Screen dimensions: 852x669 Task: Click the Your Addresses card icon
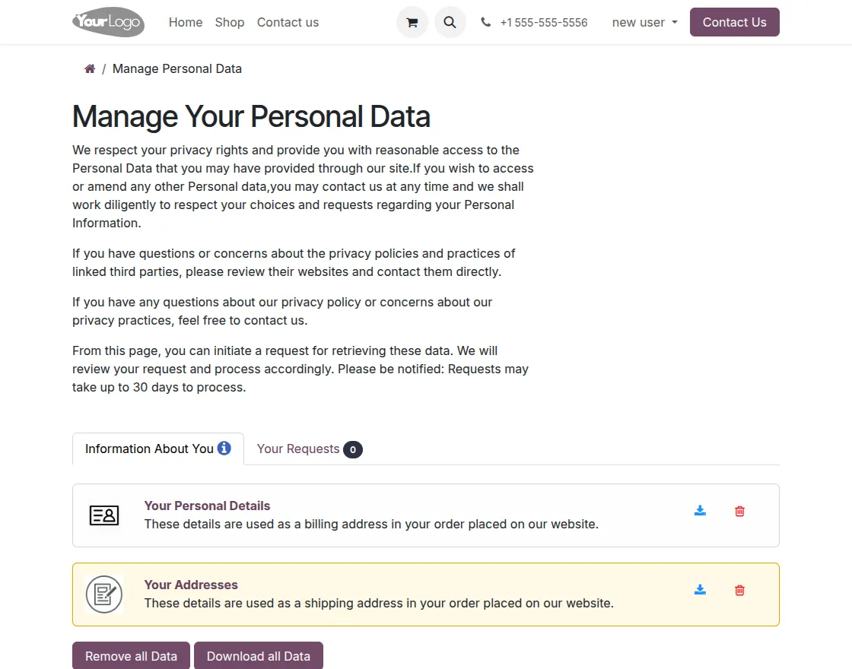tap(104, 594)
